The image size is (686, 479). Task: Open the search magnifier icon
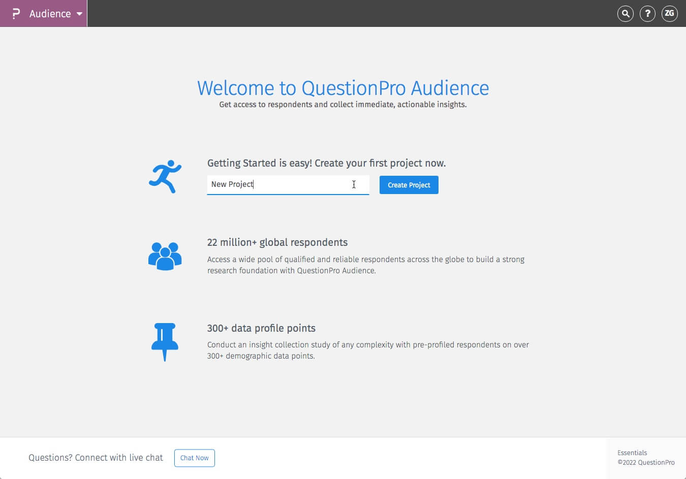point(626,14)
